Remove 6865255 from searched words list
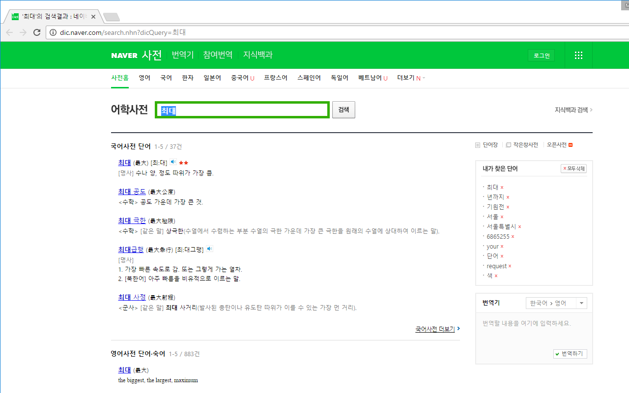629x393 pixels. pos(513,236)
